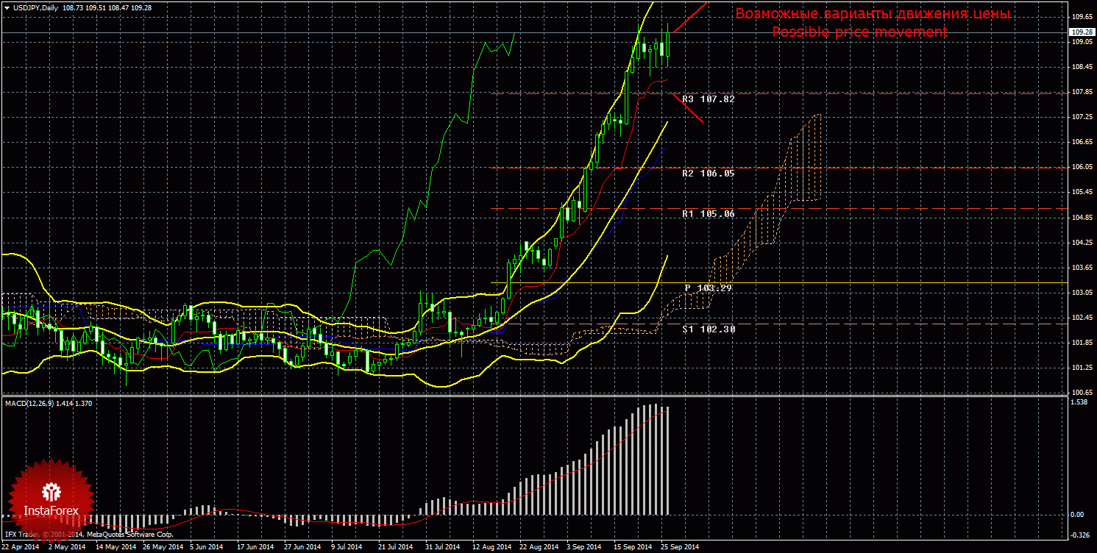Viewport: 1097px width, 553px height.
Task: Click the downward red forecast arrow
Action: (689, 108)
